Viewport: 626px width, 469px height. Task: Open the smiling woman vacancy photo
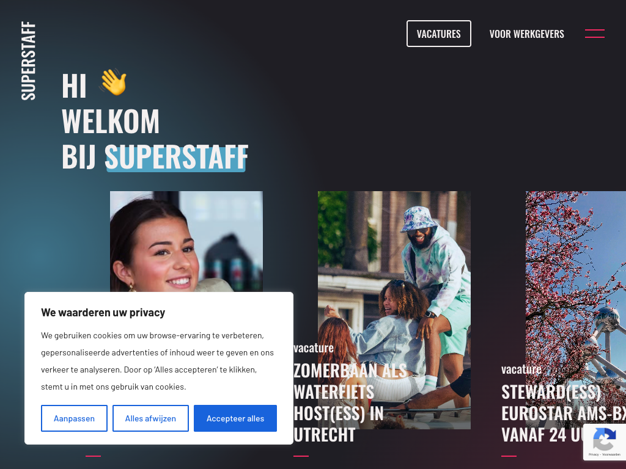186,241
